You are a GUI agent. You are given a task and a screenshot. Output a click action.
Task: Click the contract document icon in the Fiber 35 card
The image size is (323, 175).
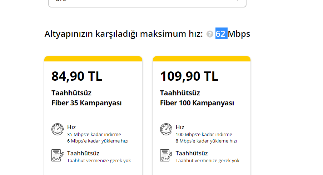pyautogui.click(x=58, y=156)
